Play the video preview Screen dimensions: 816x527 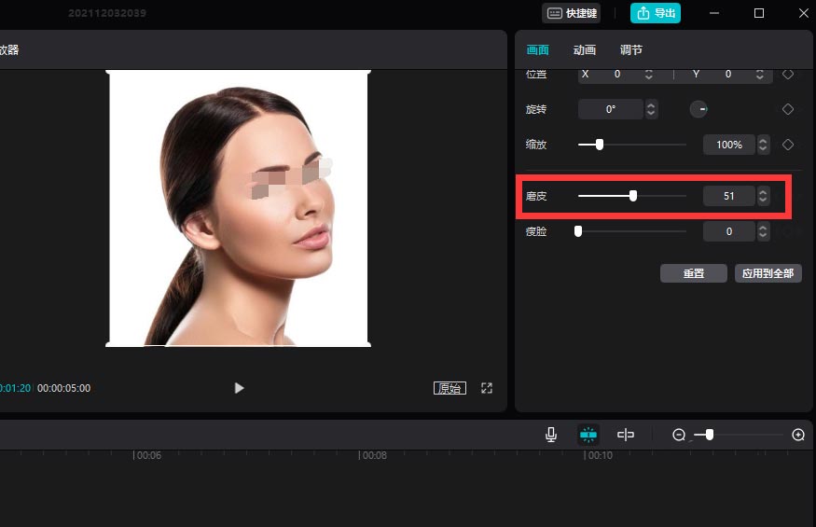tap(239, 388)
